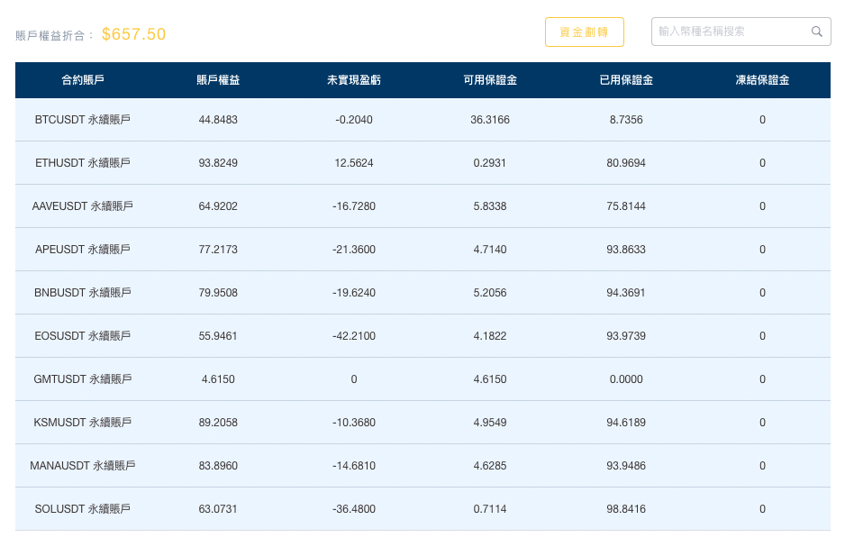The image size is (845, 547).
Task: Select the KSMUSDT 永續賬戶 row
Action: 83,423
